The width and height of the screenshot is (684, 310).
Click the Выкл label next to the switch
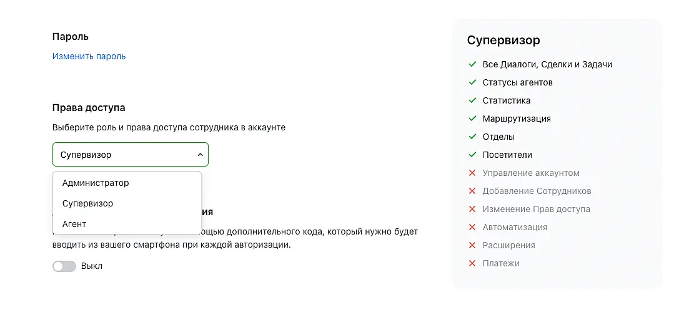pos(92,266)
